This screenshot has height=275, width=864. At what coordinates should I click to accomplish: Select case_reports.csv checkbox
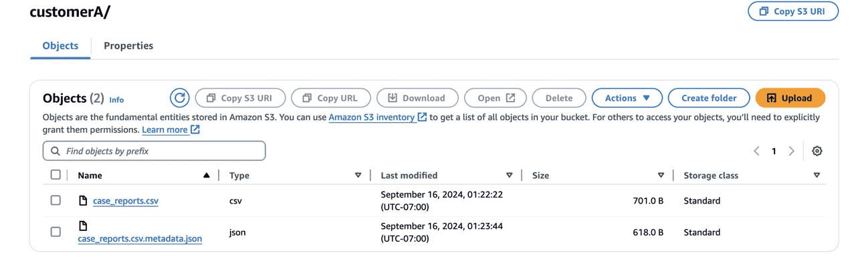(56, 200)
